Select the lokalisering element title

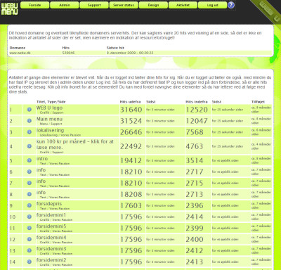[50, 130]
